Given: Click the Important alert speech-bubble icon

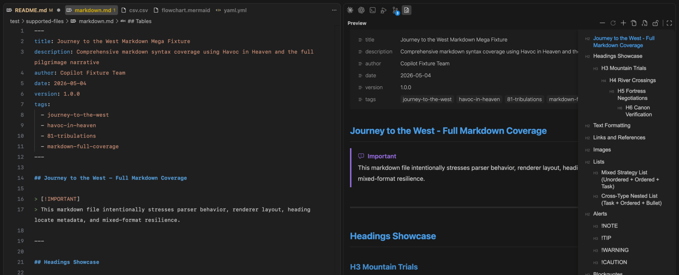Looking at the screenshot, I should pyautogui.click(x=361, y=156).
